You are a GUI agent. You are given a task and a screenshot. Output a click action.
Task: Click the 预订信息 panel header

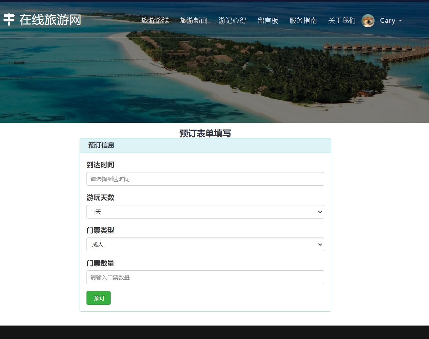point(101,146)
